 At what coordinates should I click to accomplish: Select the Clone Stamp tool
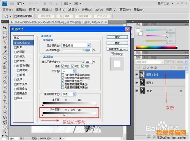[5, 67]
